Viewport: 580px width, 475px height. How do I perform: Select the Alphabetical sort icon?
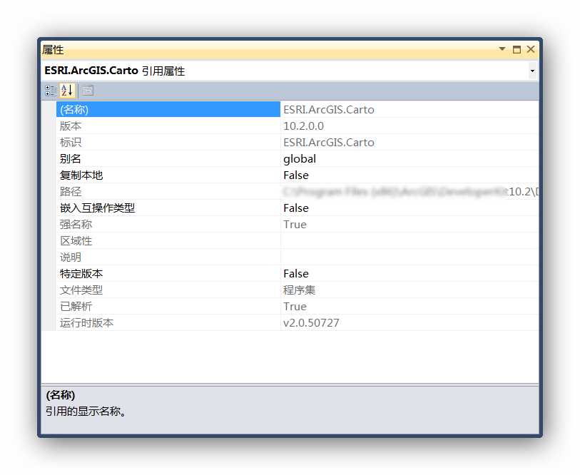67,91
